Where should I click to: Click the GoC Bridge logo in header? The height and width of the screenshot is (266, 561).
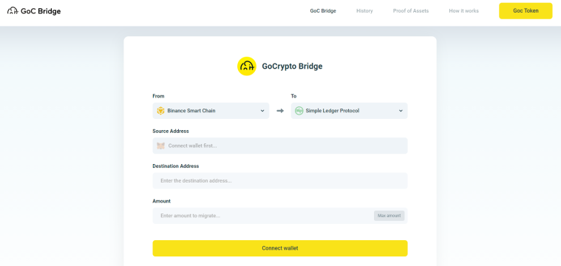[x=34, y=11]
